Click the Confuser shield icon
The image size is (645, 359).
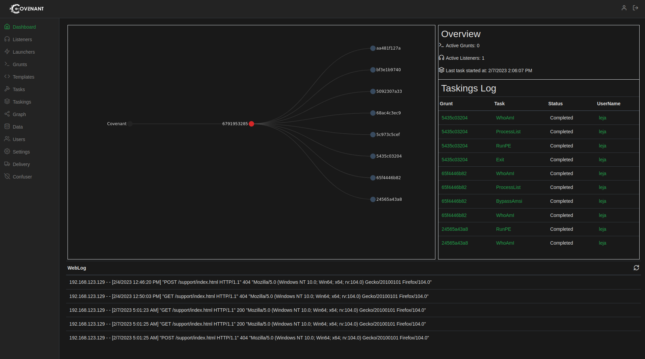click(x=7, y=176)
